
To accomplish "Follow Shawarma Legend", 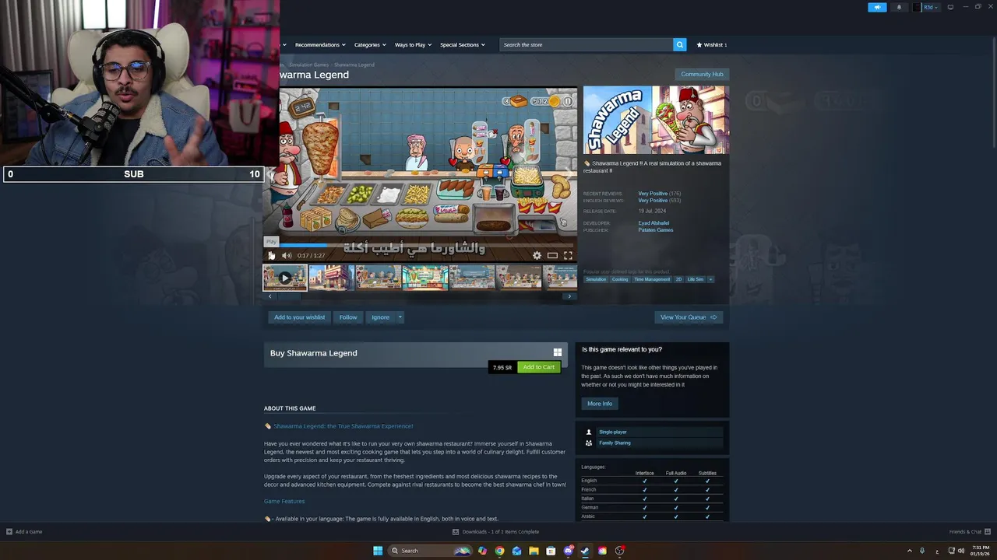I will point(348,317).
